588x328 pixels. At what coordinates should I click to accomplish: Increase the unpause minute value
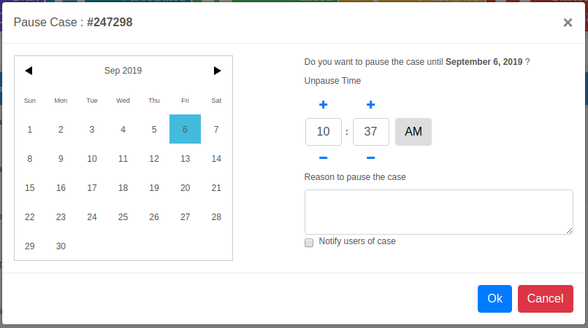point(370,105)
